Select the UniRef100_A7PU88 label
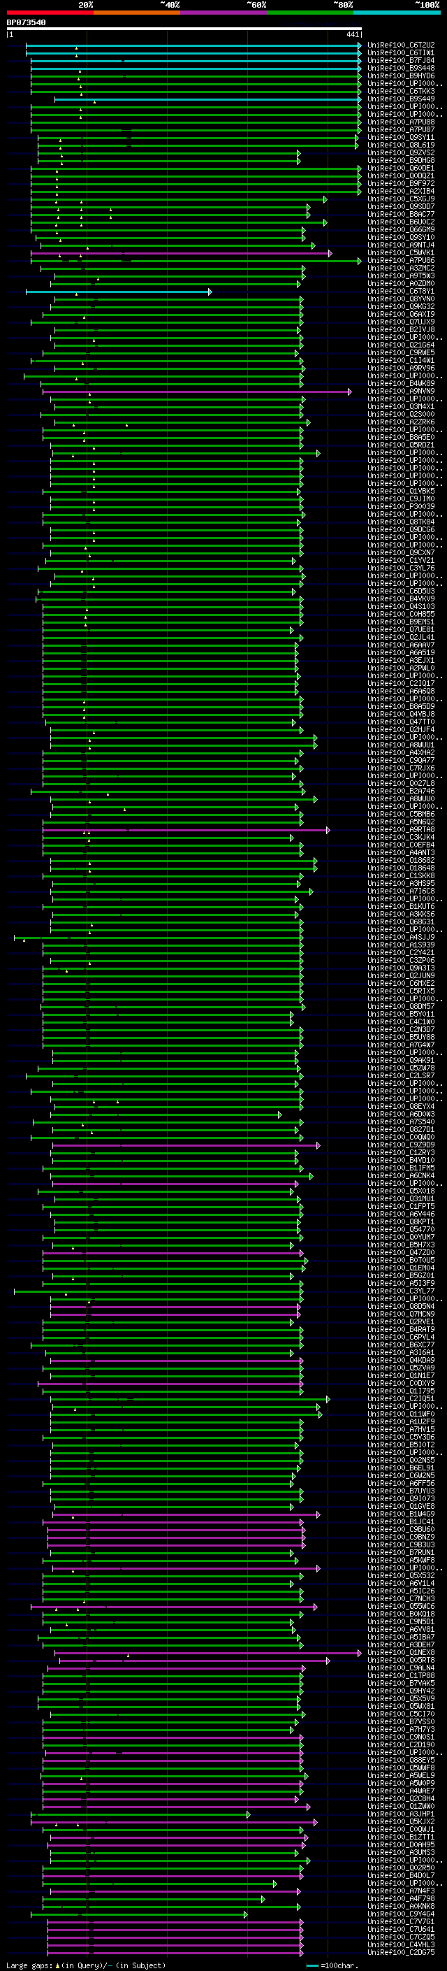Image resolution: width=447 pixels, height=1971 pixels. coord(401,122)
